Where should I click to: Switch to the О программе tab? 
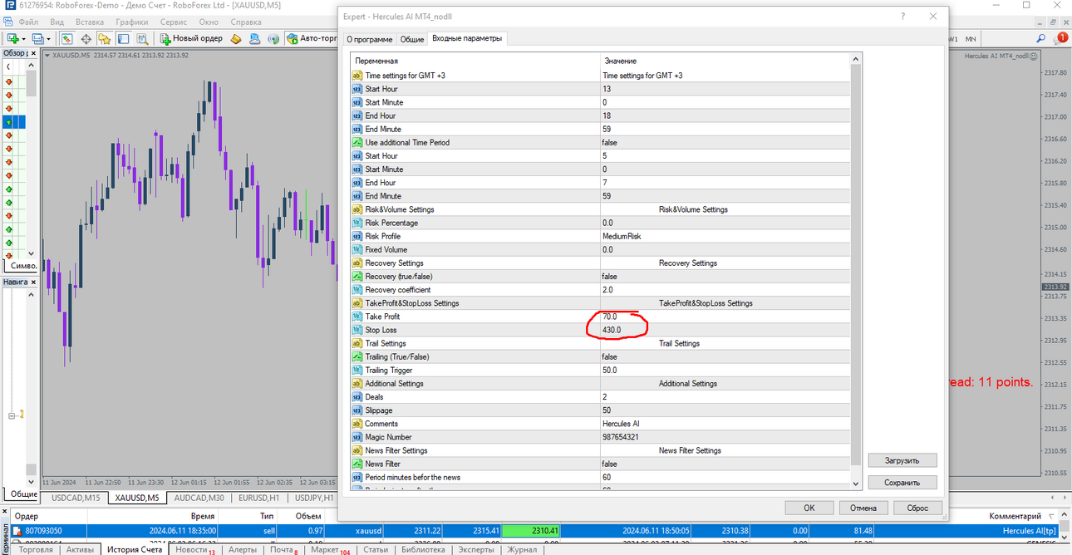click(x=370, y=39)
